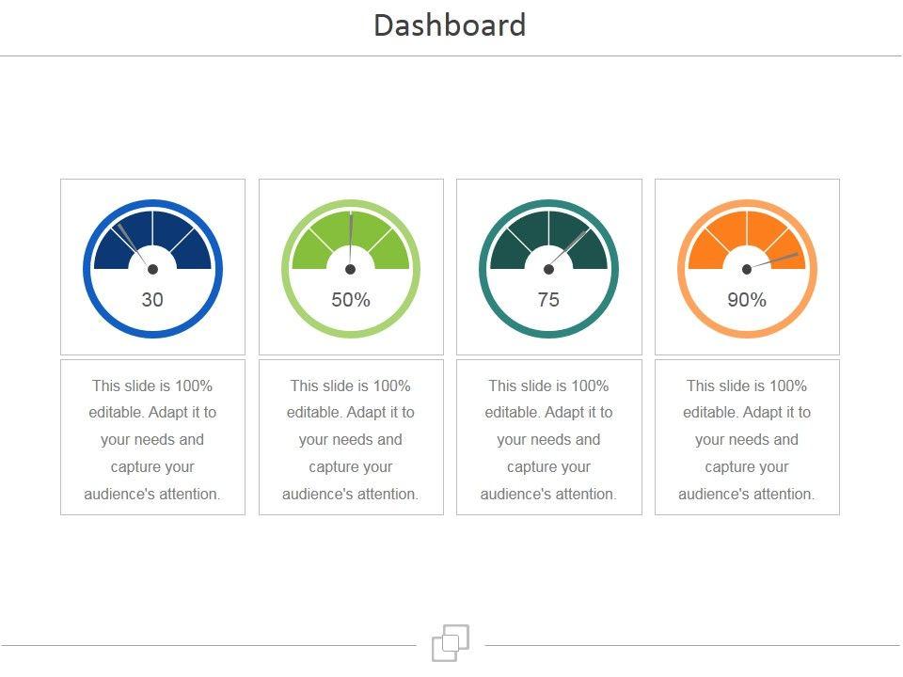Select text box under teal gauge

(x=548, y=438)
